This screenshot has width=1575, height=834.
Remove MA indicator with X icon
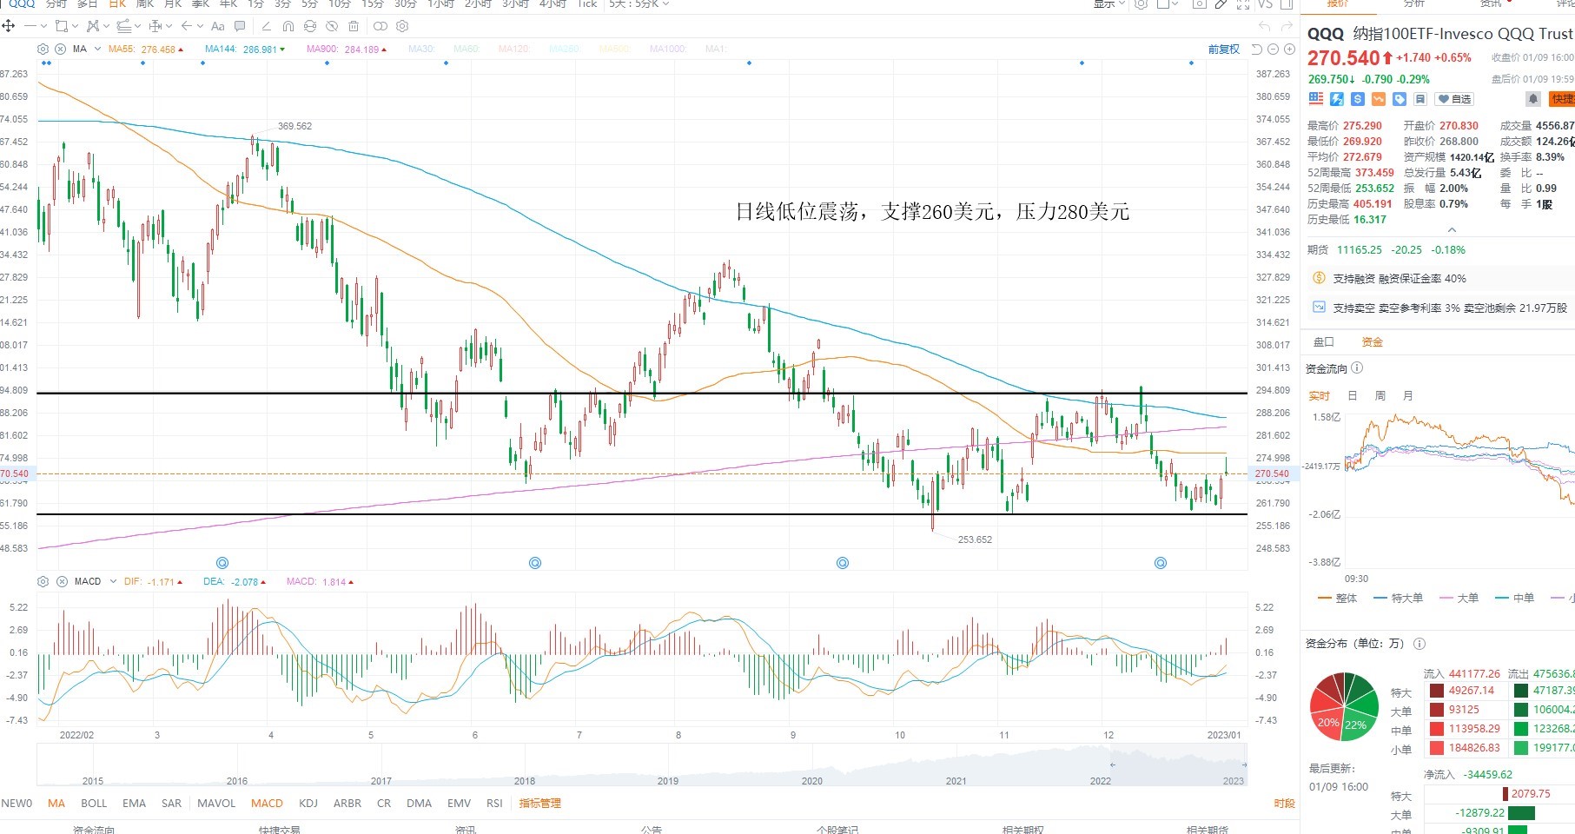point(62,49)
